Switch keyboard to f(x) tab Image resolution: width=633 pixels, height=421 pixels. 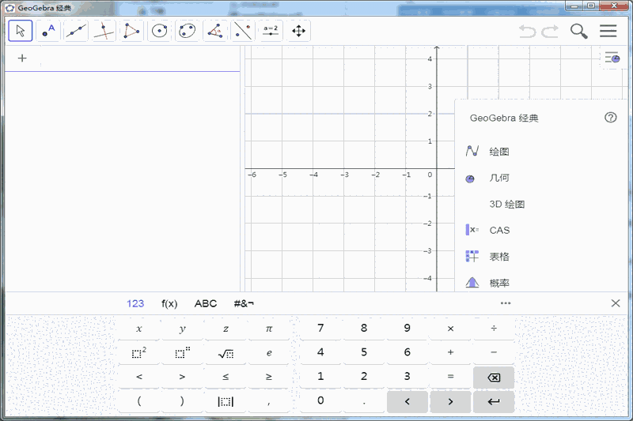click(169, 303)
